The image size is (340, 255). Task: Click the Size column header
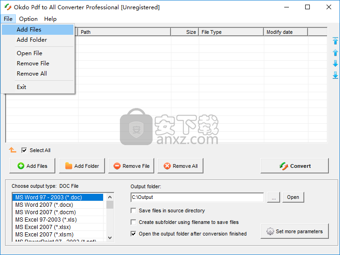pos(184,32)
